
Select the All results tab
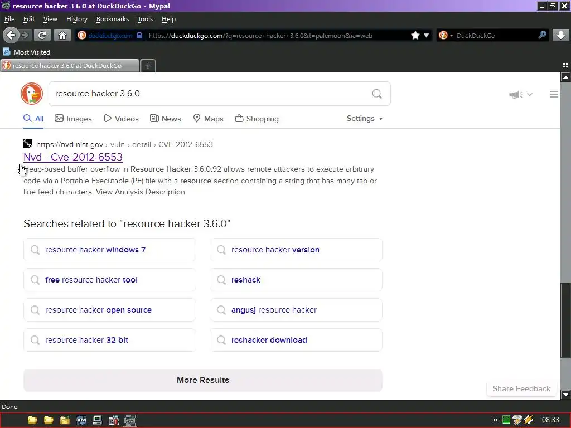[33, 119]
